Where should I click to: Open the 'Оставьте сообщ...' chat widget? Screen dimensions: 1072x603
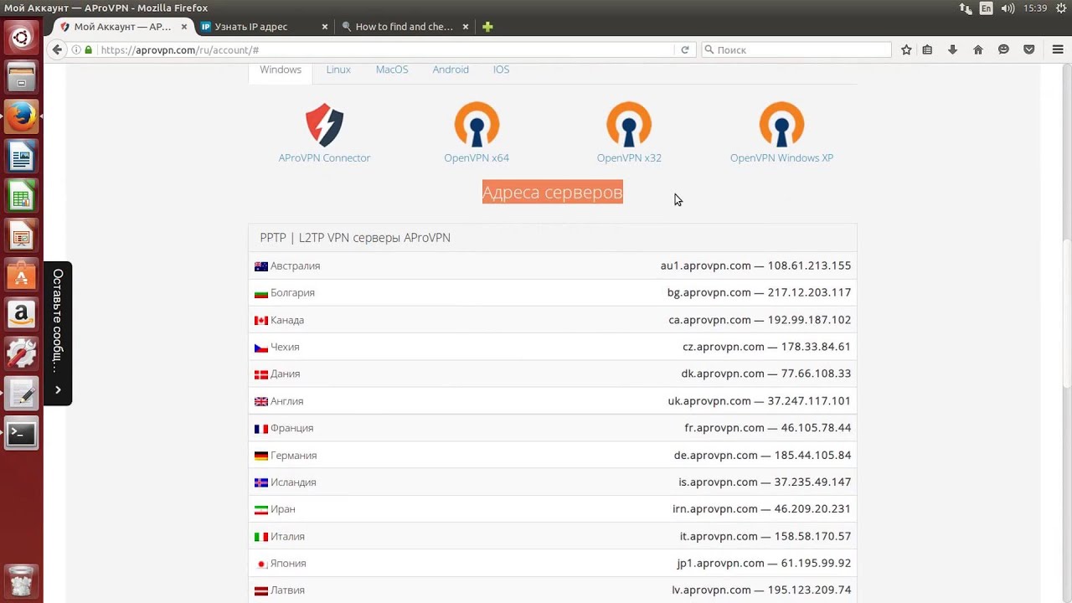coord(58,333)
